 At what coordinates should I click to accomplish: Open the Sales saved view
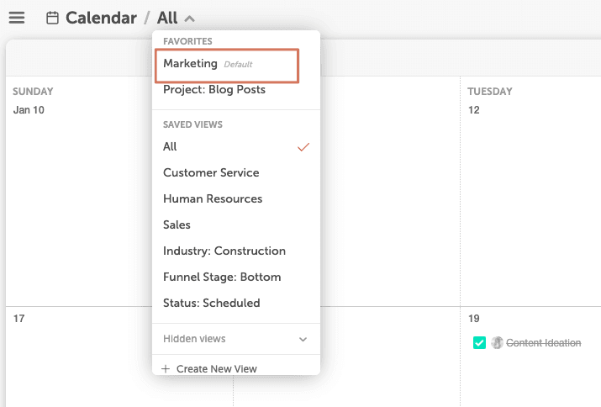click(177, 225)
